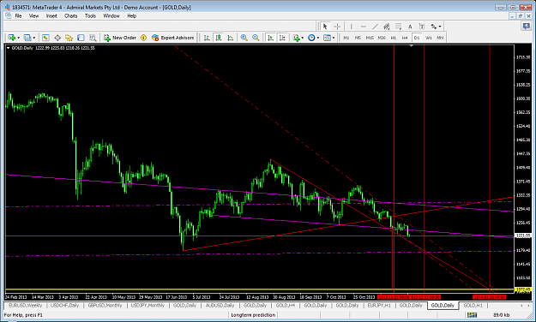Select the M30 timeframe
The width and height of the screenshot is (536, 322).
pyautogui.click(x=382, y=38)
